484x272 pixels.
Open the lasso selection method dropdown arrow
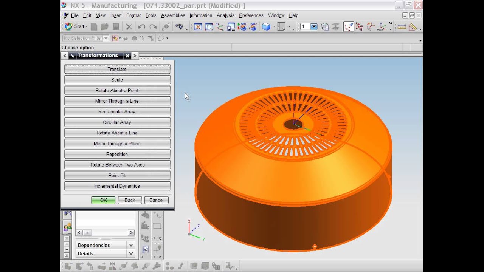point(167,38)
